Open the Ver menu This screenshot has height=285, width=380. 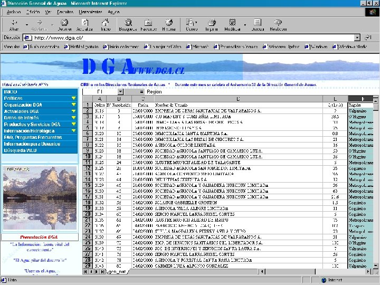pos(48,12)
